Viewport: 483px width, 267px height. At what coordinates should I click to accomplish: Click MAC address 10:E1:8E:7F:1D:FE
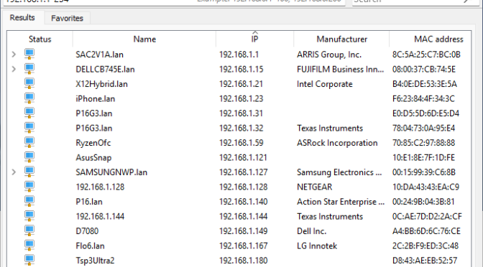pyautogui.click(x=423, y=157)
